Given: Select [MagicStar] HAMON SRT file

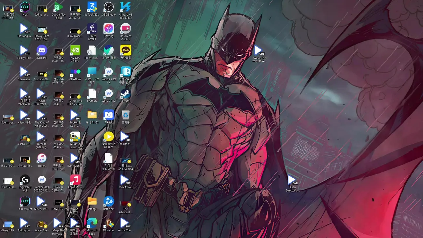Looking at the screenshot, I should coord(58,227).
